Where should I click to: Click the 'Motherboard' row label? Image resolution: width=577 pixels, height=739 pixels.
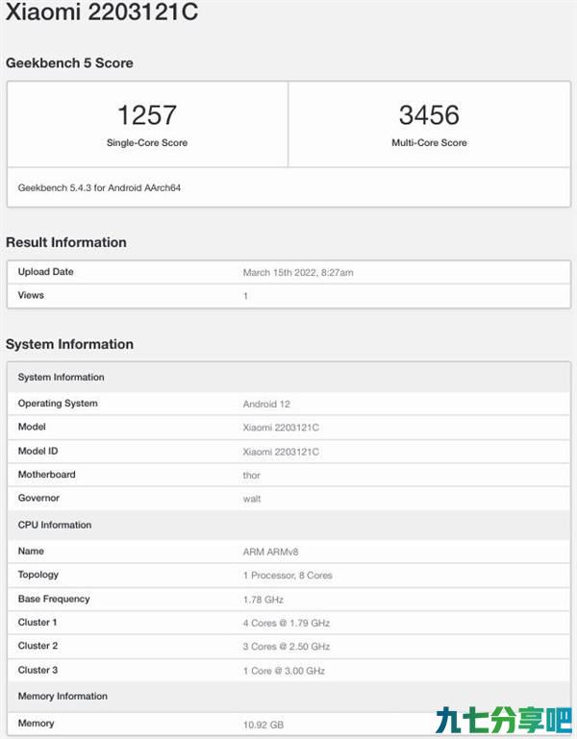(x=46, y=475)
